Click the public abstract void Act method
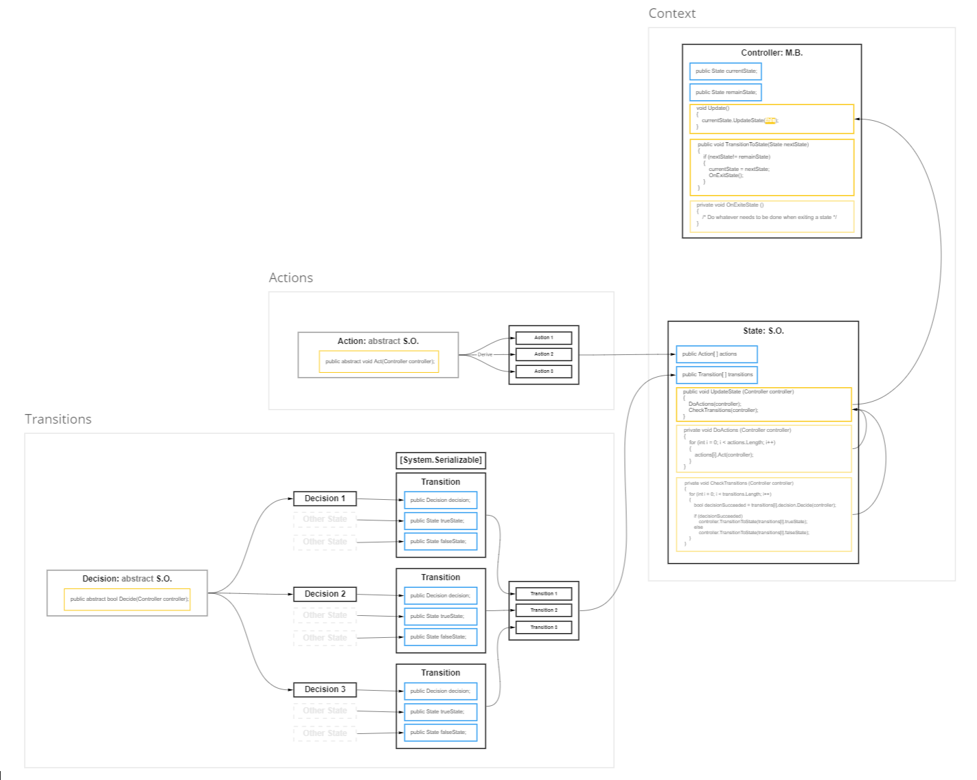 (x=379, y=362)
